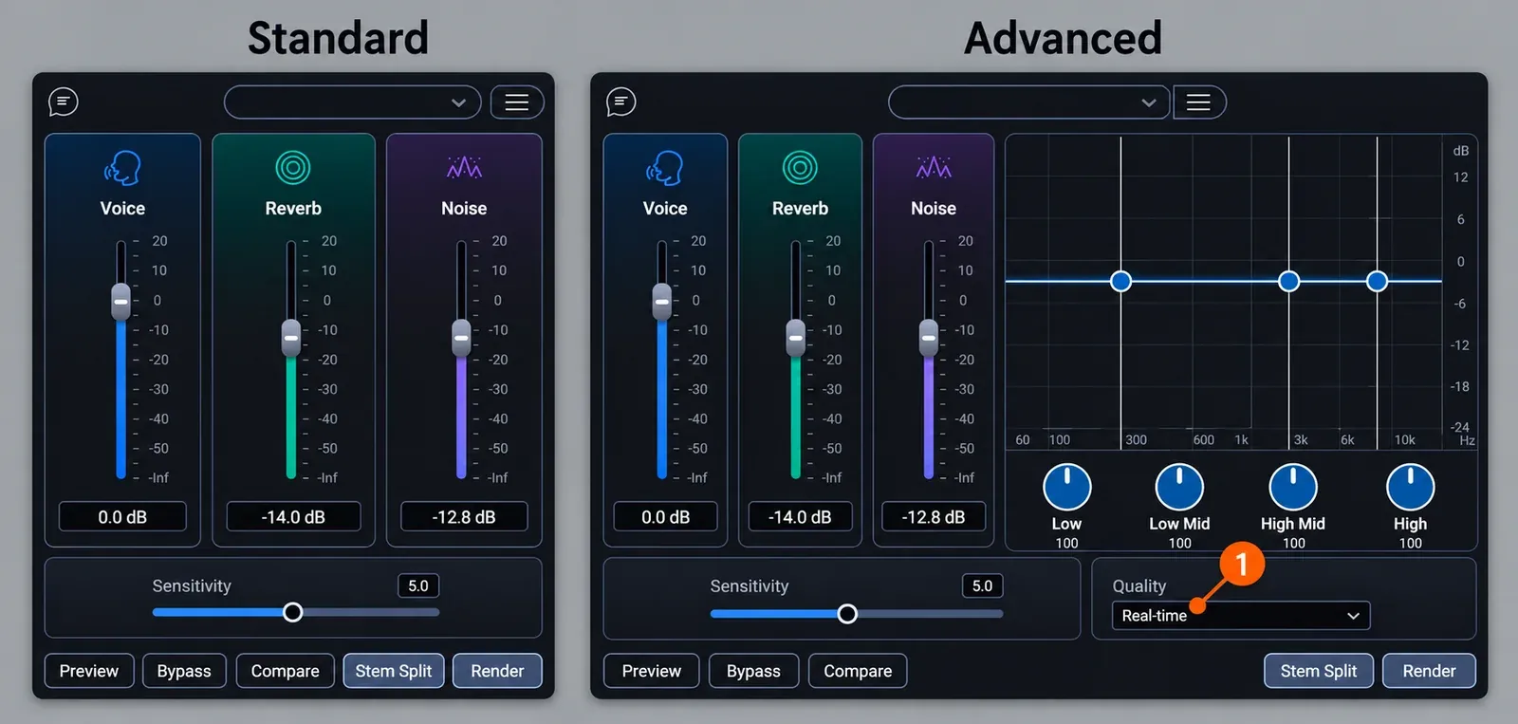Click Sensitivity 5.0 value box, Standard panel
1518x724 pixels.
pos(418,585)
